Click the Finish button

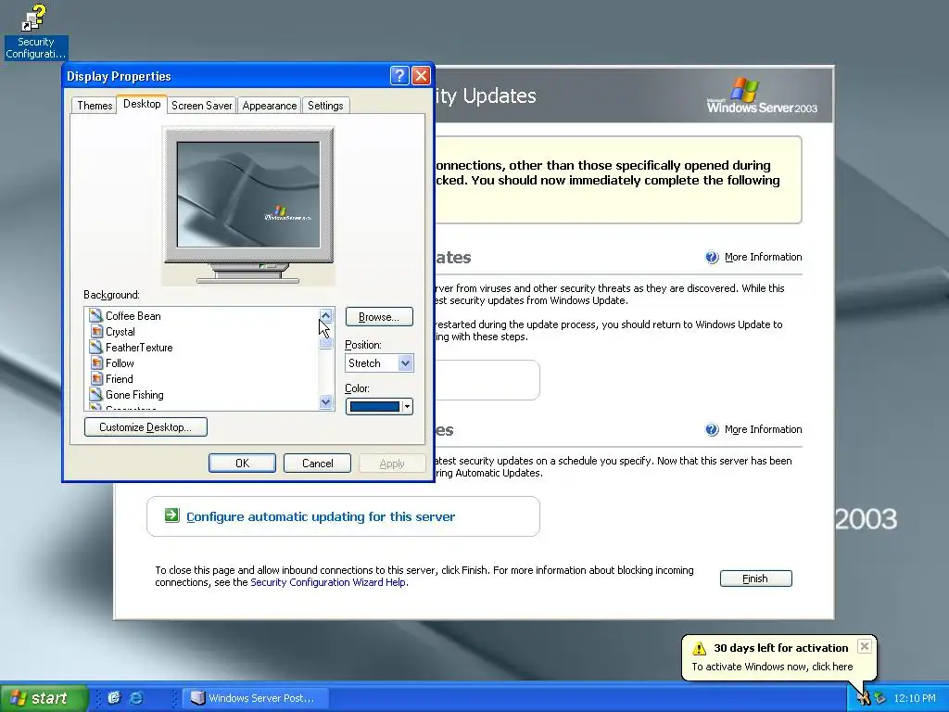[755, 578]
